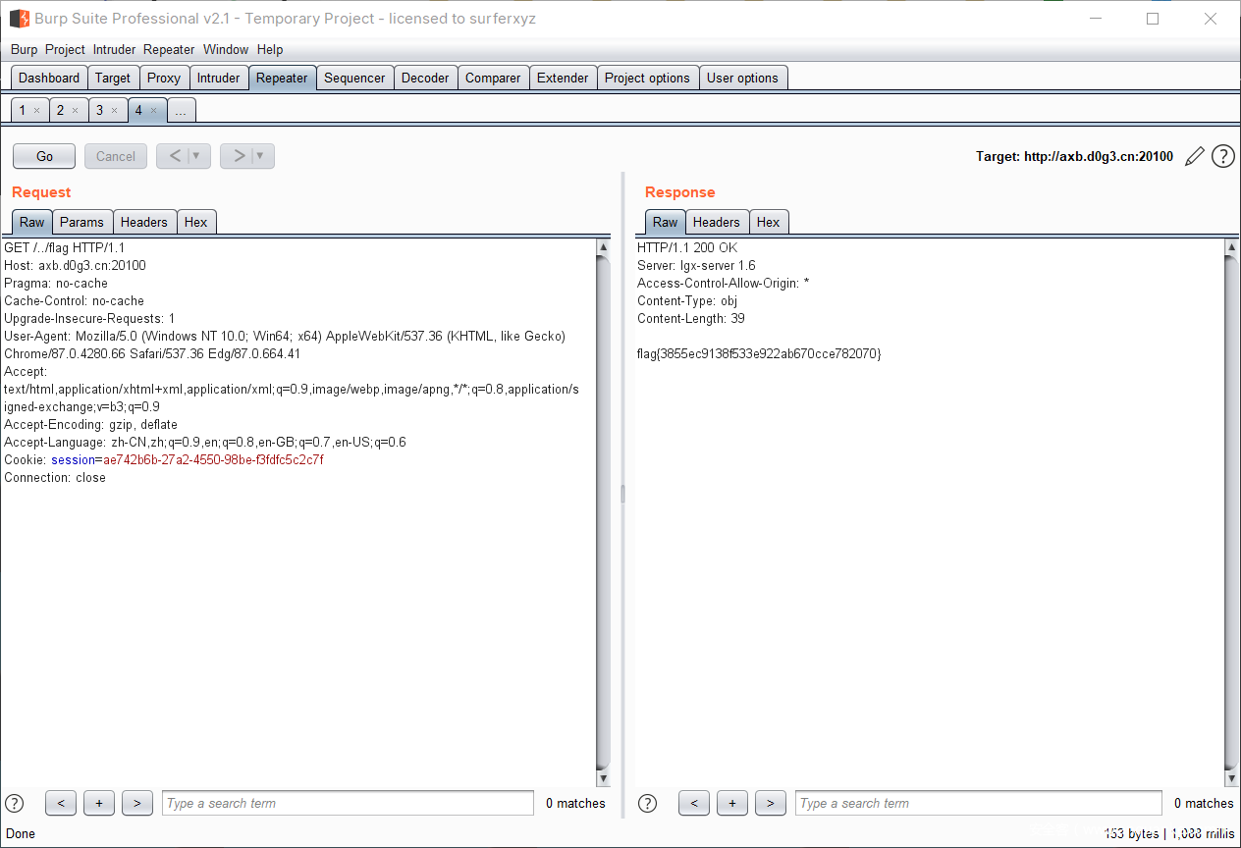Open the Project menu
Screen dimensions: 1241x848
click(66, 49)
